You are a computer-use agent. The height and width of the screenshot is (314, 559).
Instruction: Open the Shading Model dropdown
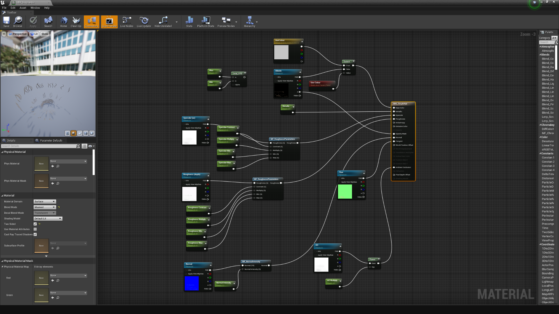point(48,219)
